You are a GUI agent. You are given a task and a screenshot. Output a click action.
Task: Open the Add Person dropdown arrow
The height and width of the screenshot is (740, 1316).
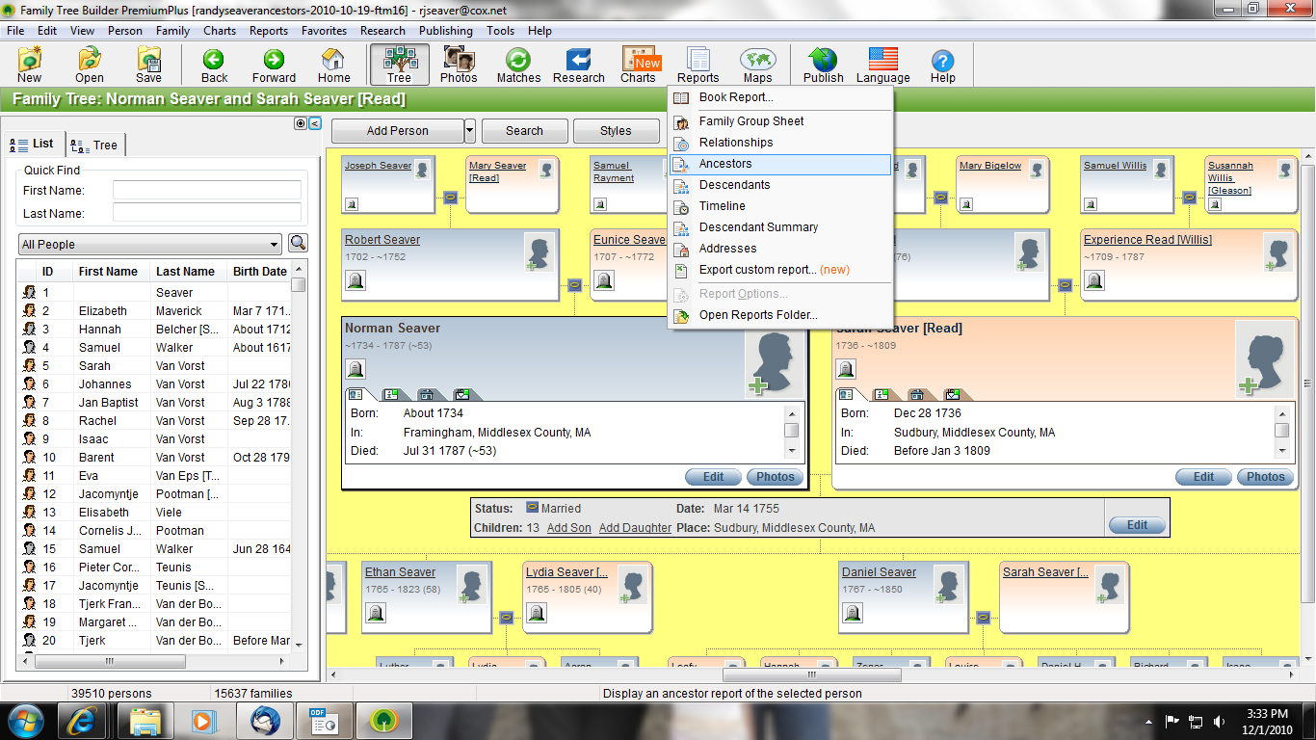tap(469, 131)
